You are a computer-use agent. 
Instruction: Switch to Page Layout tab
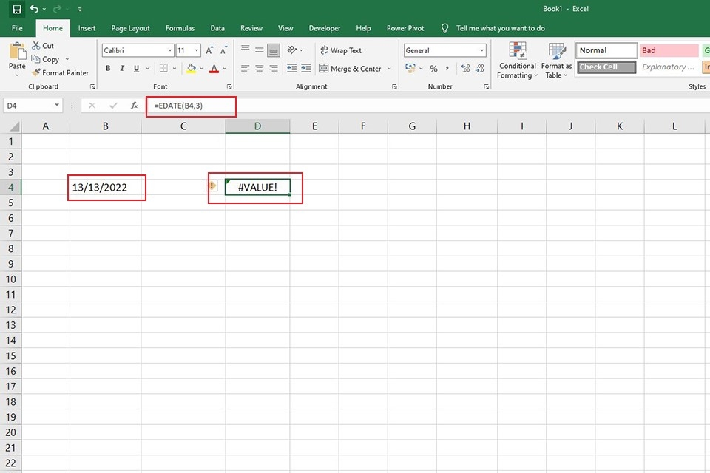pos(130,28)
